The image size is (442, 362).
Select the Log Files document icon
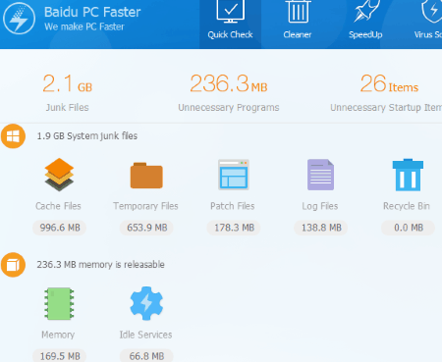[320, 175]
